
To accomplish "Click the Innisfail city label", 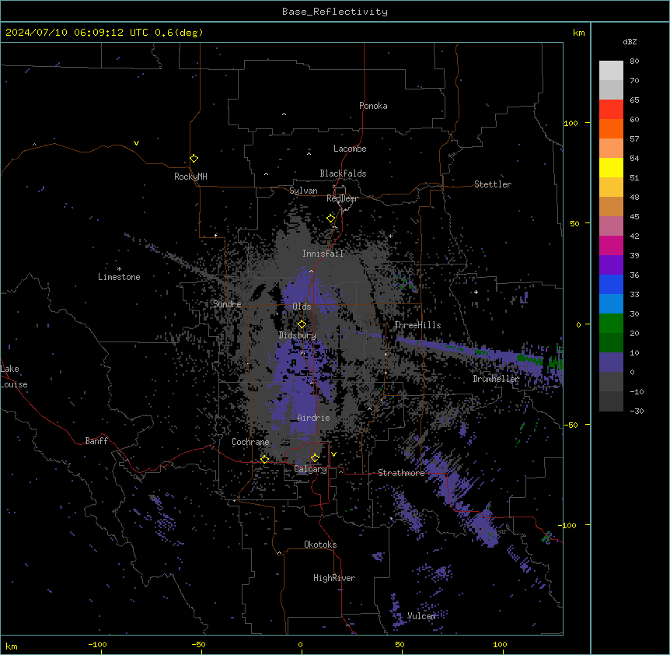I will 323,254.
